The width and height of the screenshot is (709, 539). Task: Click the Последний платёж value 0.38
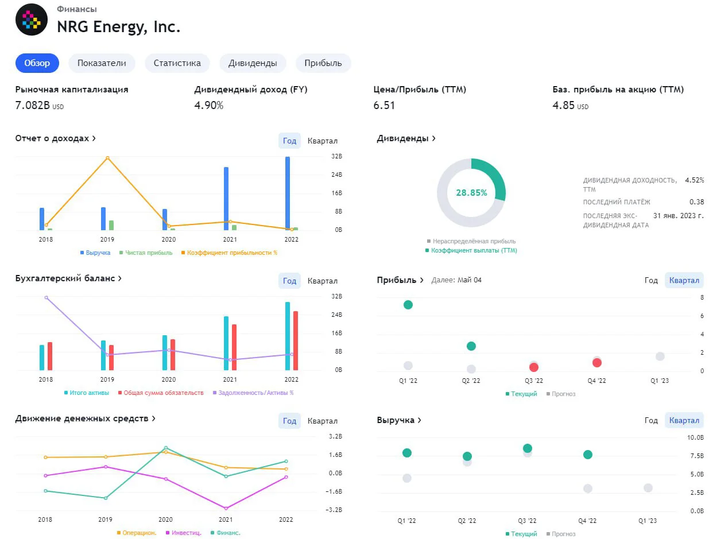pyautogui.click(x=696, y=202)
